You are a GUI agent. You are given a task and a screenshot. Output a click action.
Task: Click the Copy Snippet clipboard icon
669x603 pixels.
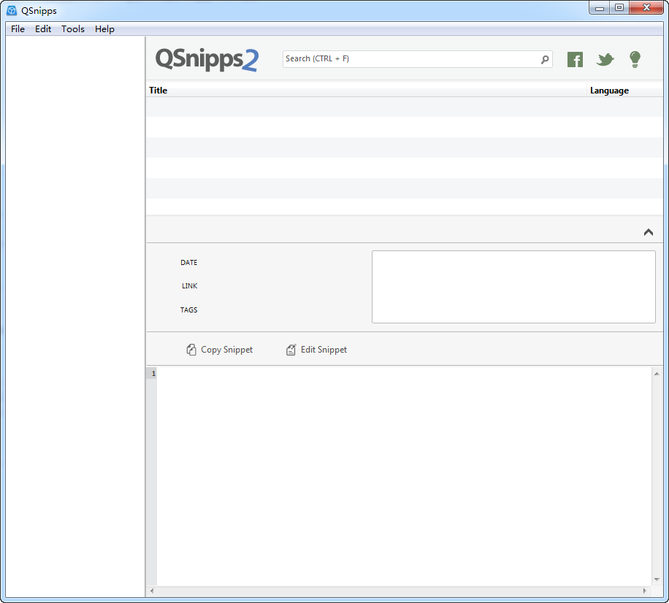point(191,350)
